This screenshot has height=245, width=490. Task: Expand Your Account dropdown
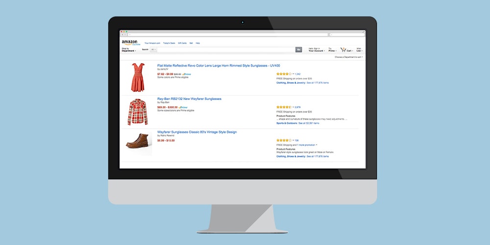tap(317, 49)
